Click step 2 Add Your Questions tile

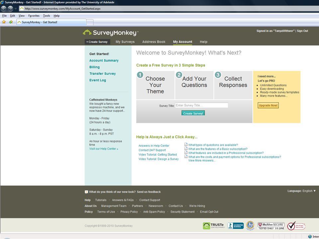tap(194, 85)
